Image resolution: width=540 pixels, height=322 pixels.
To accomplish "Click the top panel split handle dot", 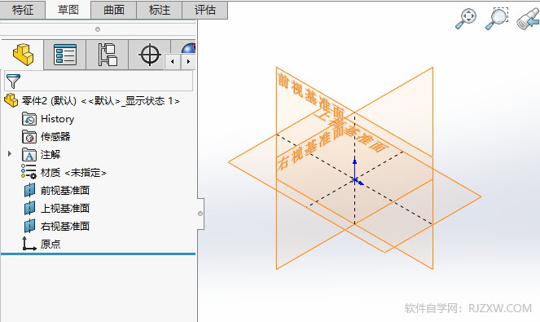I will point(98,29).
